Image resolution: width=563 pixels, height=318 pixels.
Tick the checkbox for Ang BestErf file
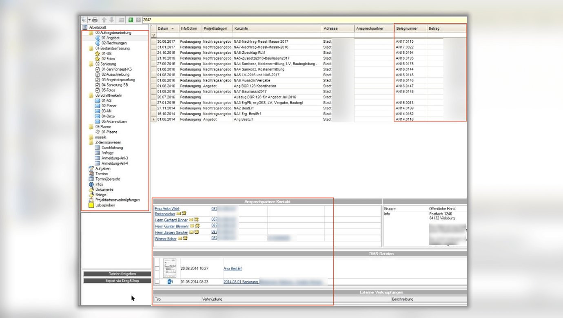point(157,268)
